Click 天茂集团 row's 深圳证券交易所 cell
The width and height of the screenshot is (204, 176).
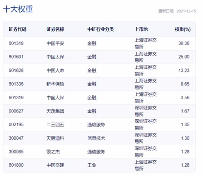click(145, 111)
